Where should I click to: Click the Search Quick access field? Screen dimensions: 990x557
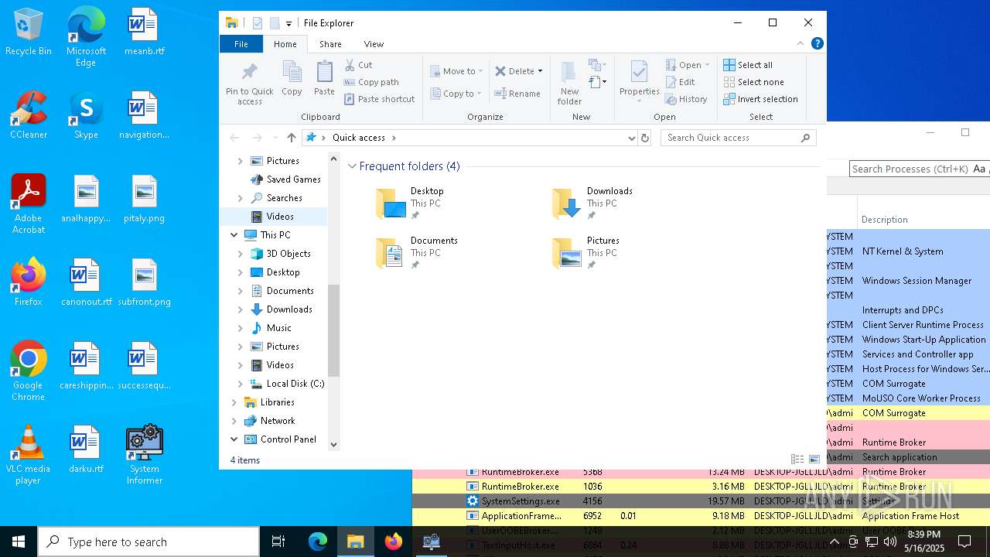coord(739,138)
